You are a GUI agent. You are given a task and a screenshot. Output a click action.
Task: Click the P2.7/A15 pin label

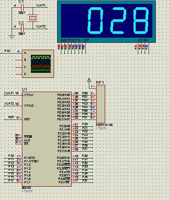(64, 151)
